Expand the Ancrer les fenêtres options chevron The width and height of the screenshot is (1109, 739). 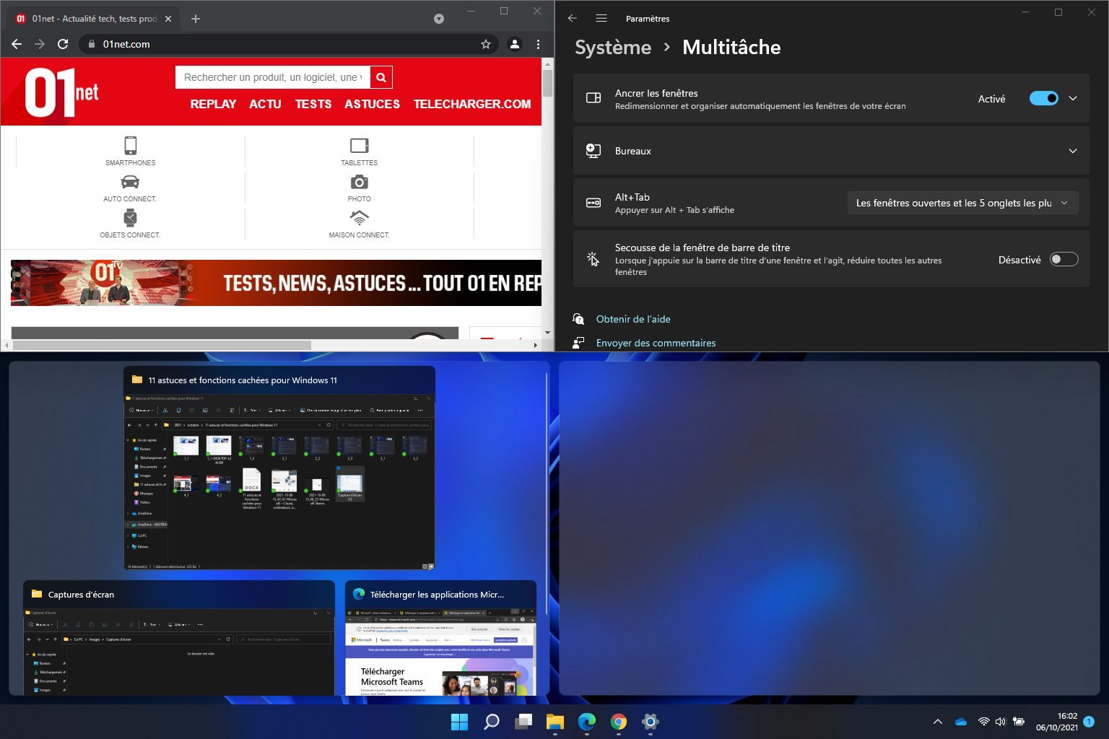[x=1073, y=98]
